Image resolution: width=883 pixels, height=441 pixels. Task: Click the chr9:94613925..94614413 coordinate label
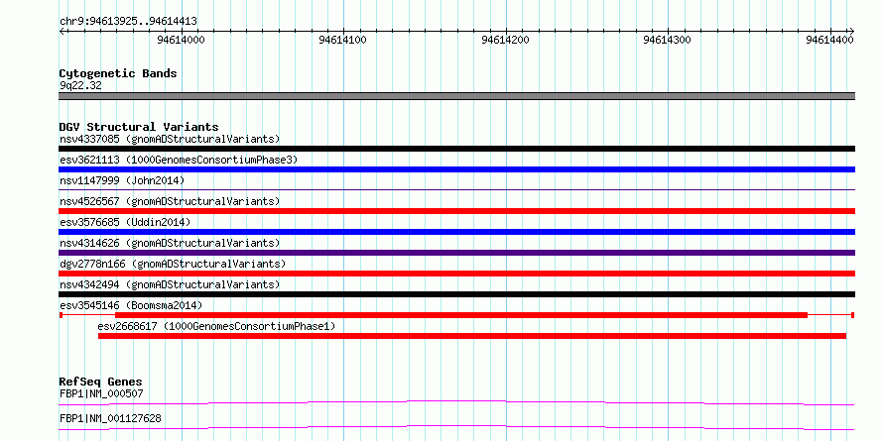(x=128, y=22)
